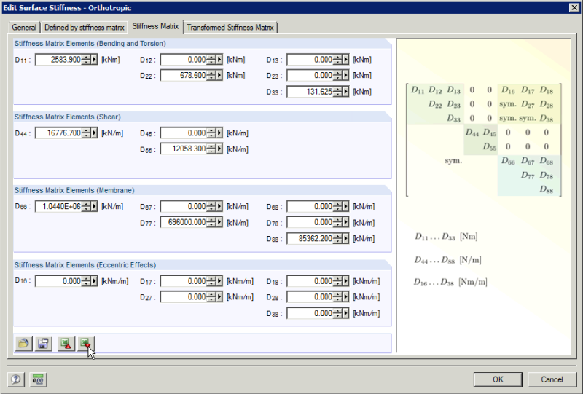The height and width of the screenshot is (394, 583).
Task: Open the D38 field arrow menu
Action: point(345,314)
